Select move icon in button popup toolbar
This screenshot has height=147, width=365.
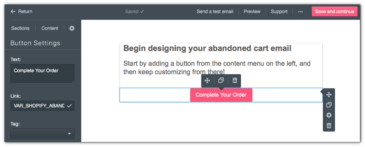207,81
